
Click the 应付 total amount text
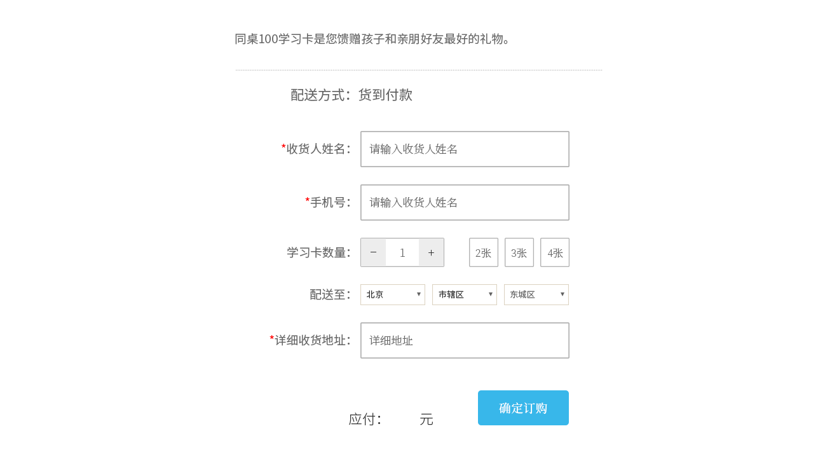(x=365, y=419)
